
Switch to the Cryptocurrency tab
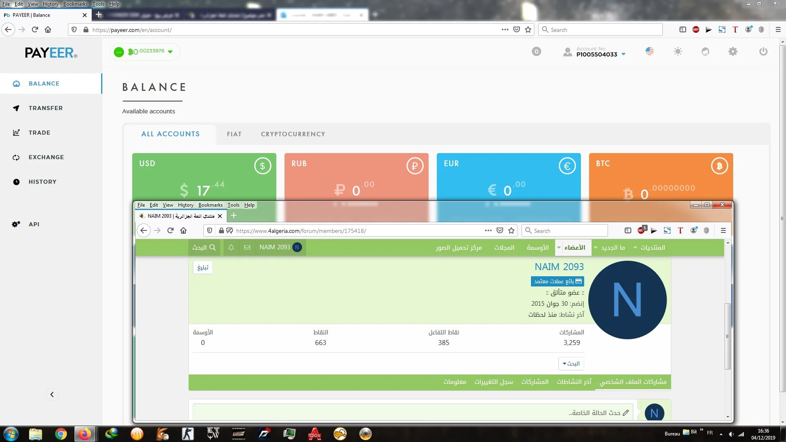(293, 134)
